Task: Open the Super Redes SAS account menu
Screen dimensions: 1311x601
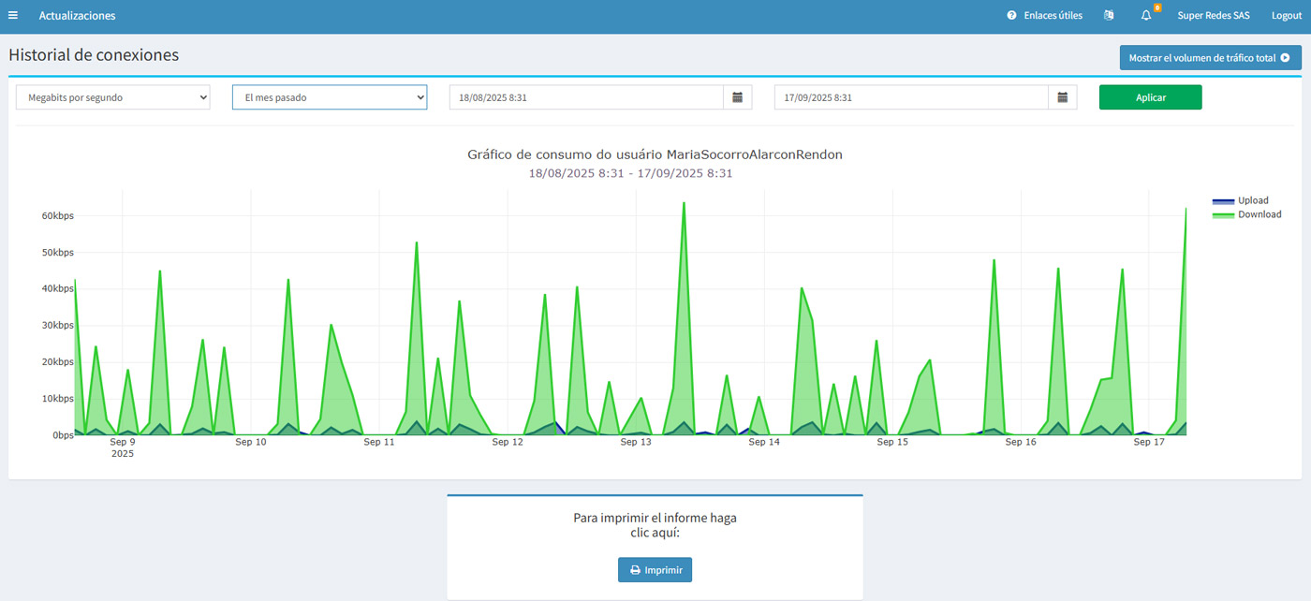Action: [x=1213, y=16]
